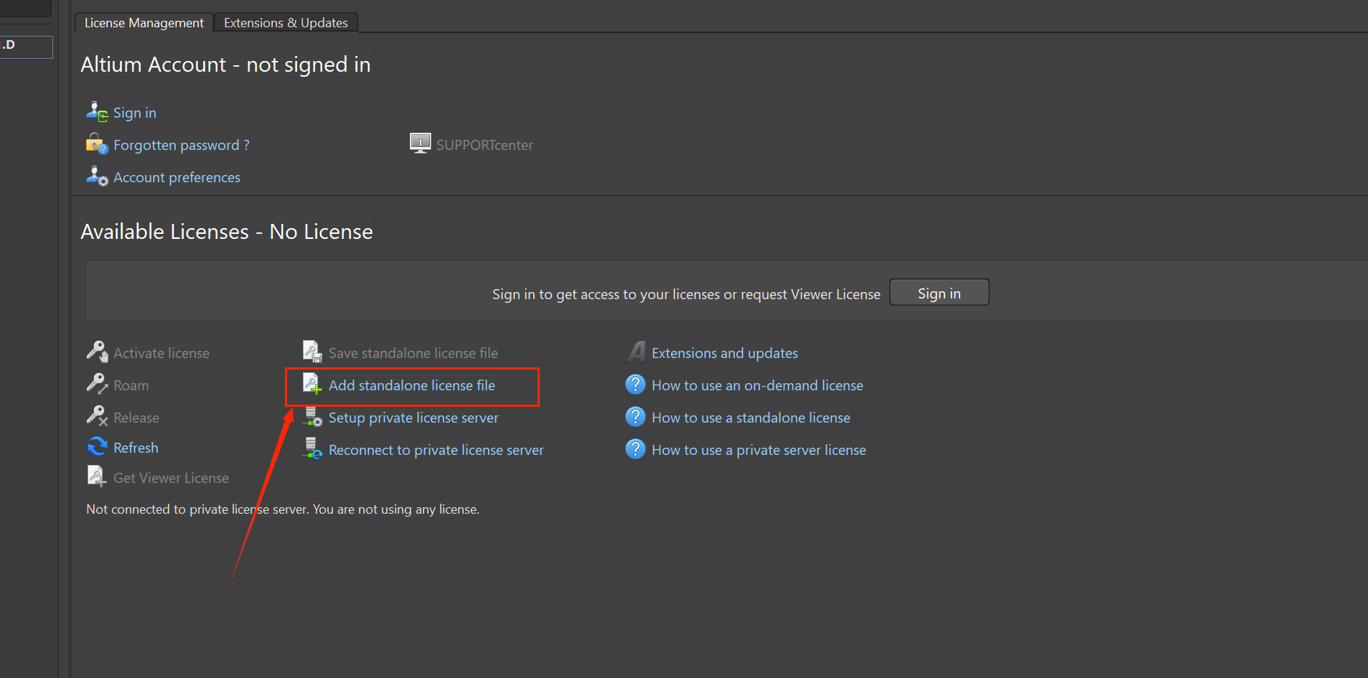Click the Activate license key icon
Screen dimensions: 1368x678
click(97, 352)
